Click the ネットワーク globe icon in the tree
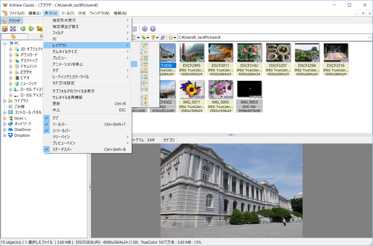This screenshot has width=373, height=246. pos(10,124)
